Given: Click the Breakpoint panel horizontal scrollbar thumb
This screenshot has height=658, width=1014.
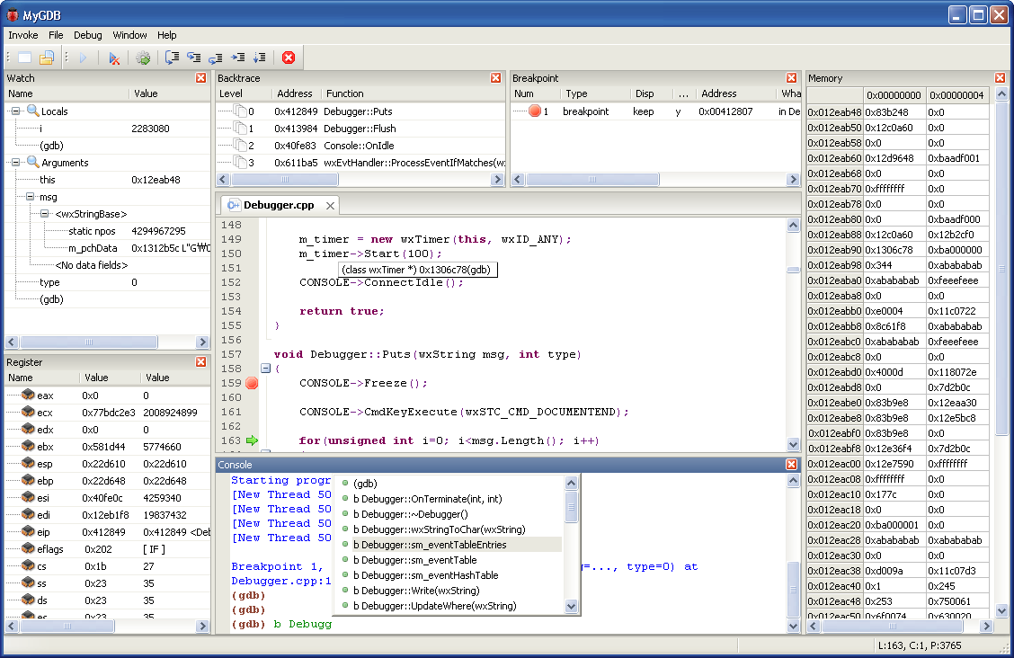Looking at the screenshot, I should coord(591,179).
